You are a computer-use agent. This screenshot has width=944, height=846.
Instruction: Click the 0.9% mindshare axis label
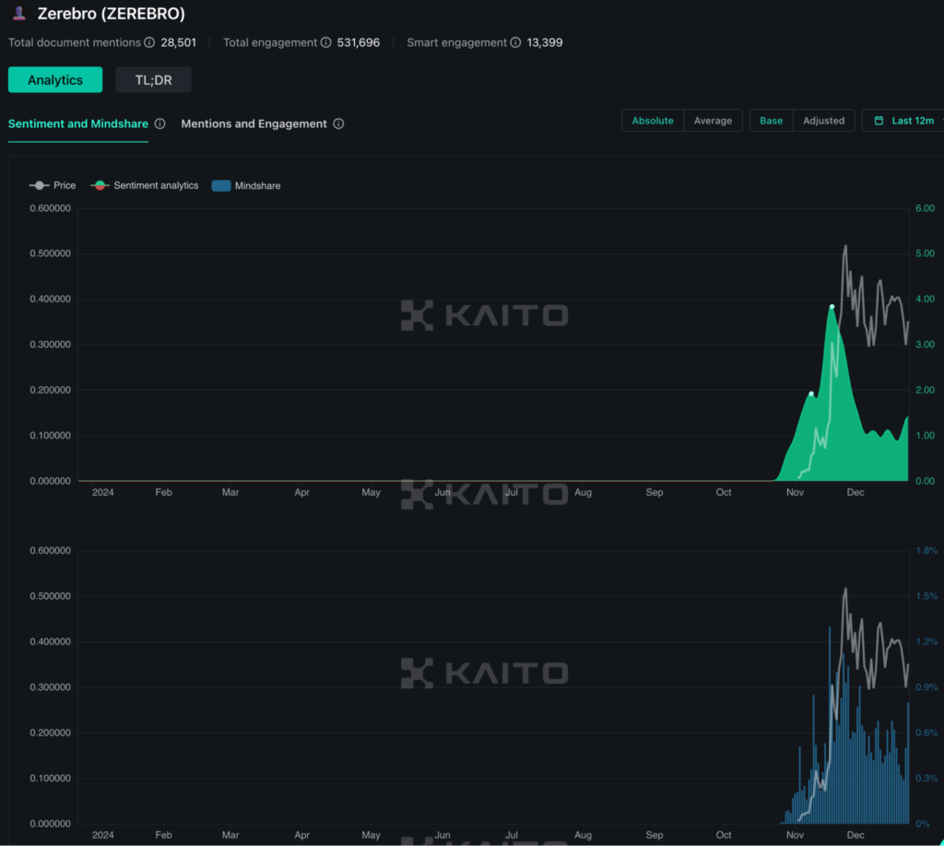pyautogui.click(x=926, y=687)
